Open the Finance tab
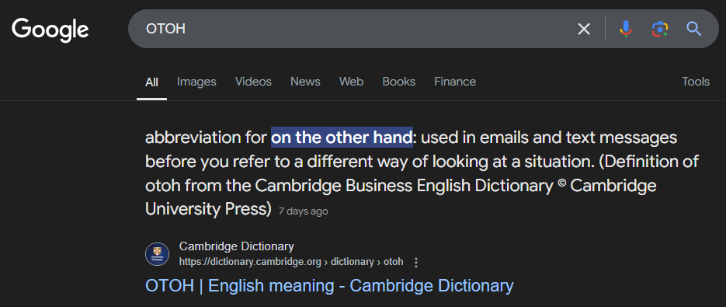726x307 pixels. [455, 82]
